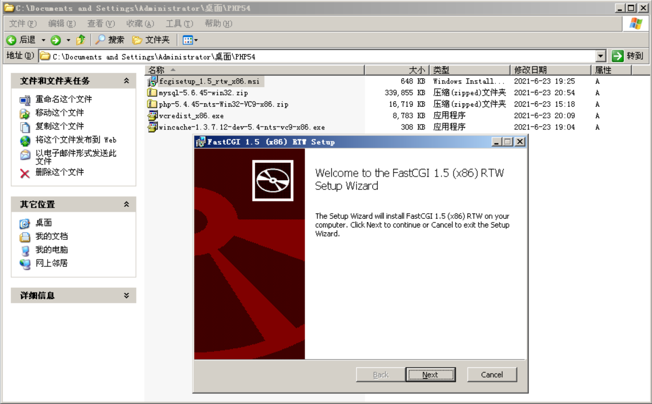The width and height of the screenshot is (652, 404).
Task: Click the file name php-5.4.45-nts-Win32-VC9-x86.zip
Action: (x=224, y=104)
